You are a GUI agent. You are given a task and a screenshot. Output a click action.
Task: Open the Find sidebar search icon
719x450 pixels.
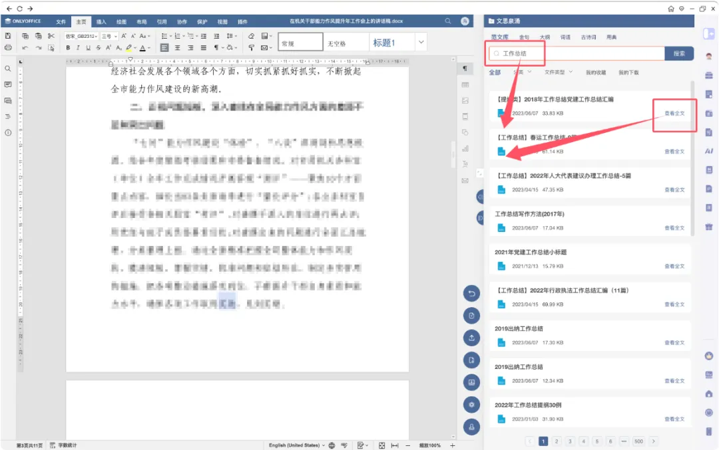point(8,68)
